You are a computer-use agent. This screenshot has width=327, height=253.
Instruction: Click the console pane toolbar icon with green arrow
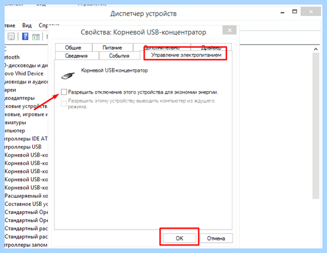tap(36, 37)
